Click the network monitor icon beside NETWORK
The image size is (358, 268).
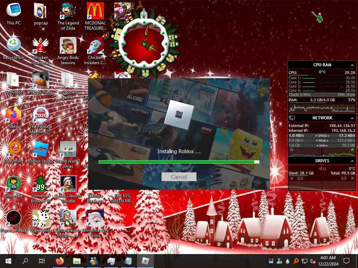pos(292,118)
